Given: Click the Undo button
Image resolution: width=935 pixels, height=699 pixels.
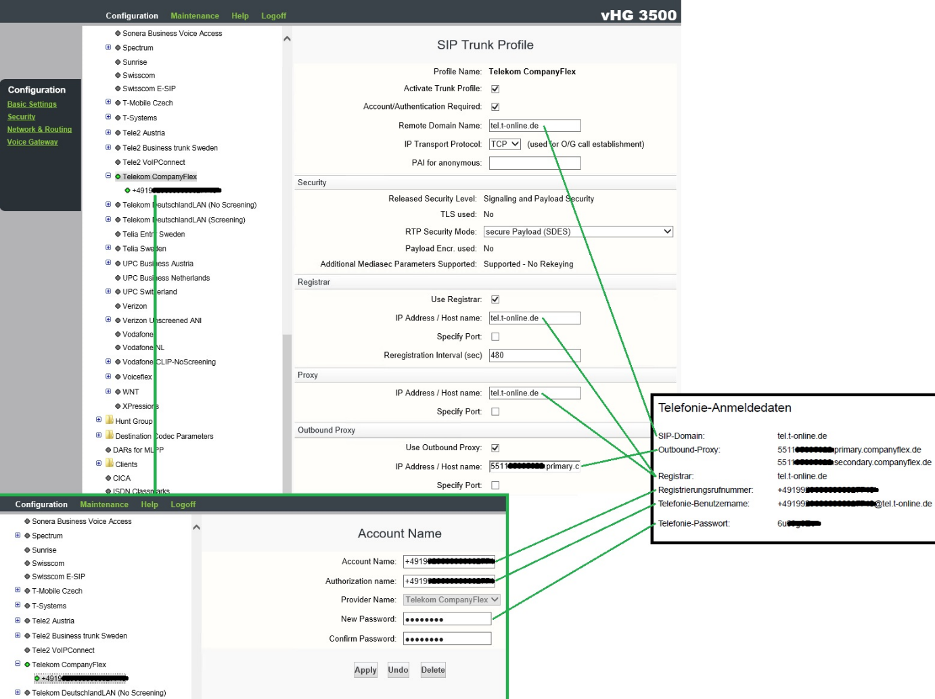Looking at the screenshot, I should coord(398,670).
